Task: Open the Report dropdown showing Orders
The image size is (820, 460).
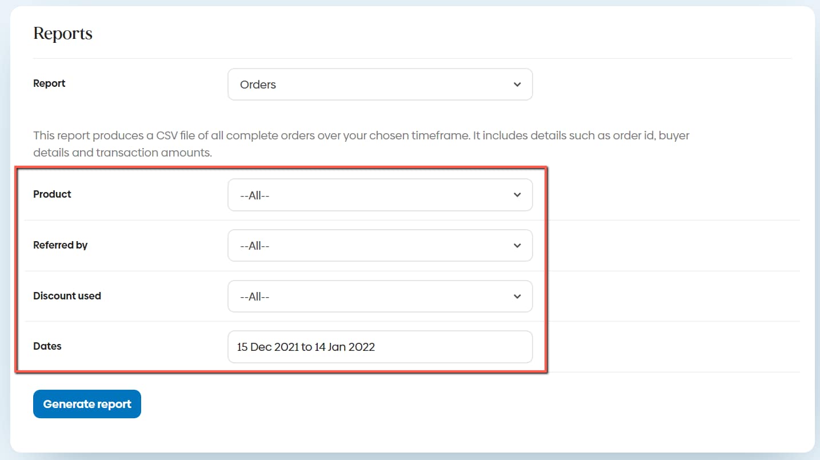Action: click(x=380, y=85)
